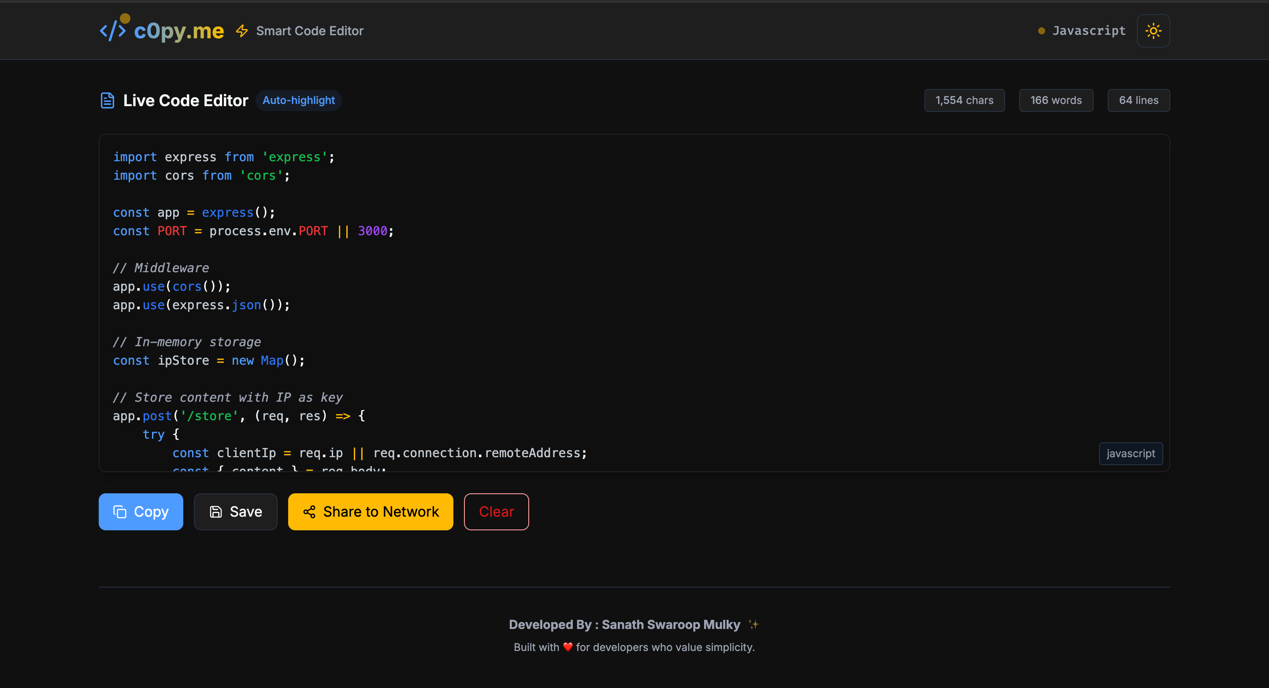Click the javascript language badge in editor

click(x=1131, y=454)
